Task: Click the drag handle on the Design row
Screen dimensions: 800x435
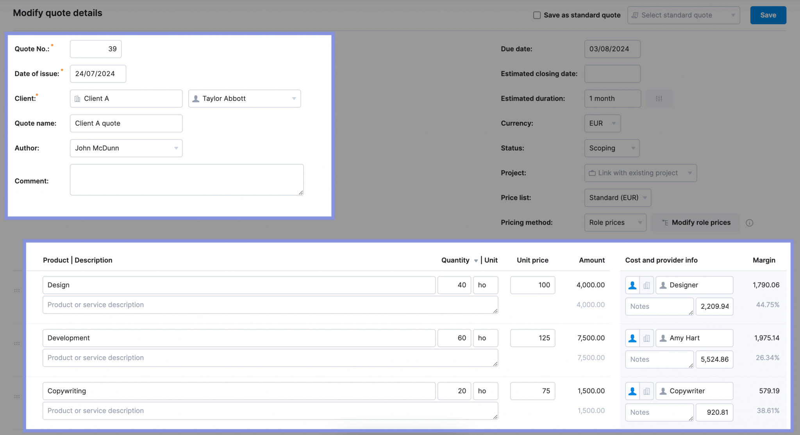Action: (x=17, y=290)
